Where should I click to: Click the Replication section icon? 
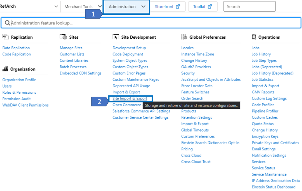tap(5, 37)
